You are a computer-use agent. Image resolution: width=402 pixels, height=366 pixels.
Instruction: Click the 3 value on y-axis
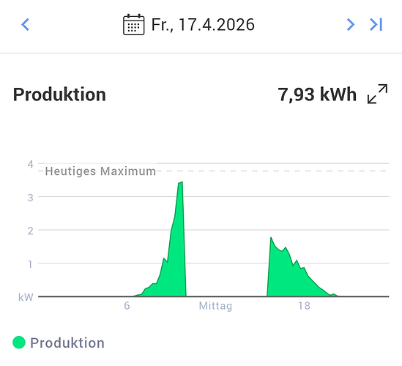(31, 198)
